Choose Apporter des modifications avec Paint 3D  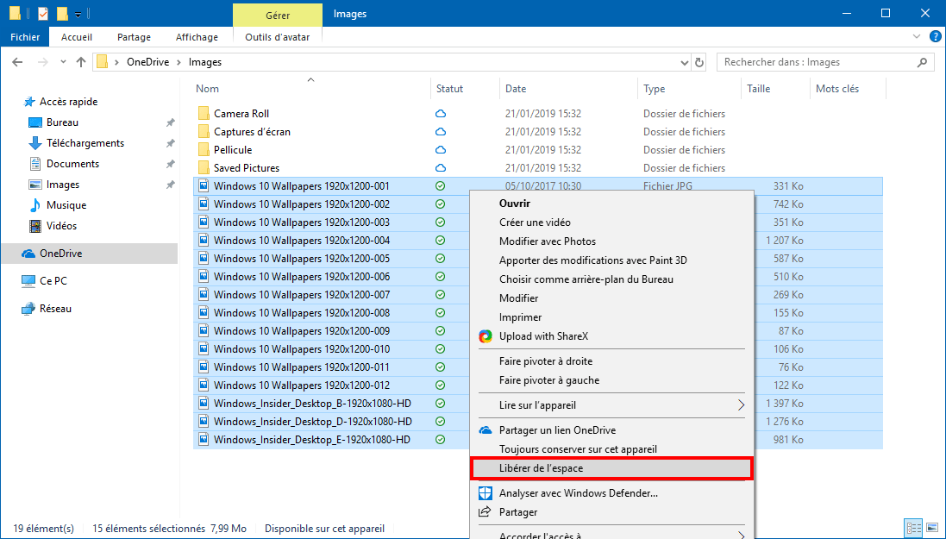tap(593, 260)
